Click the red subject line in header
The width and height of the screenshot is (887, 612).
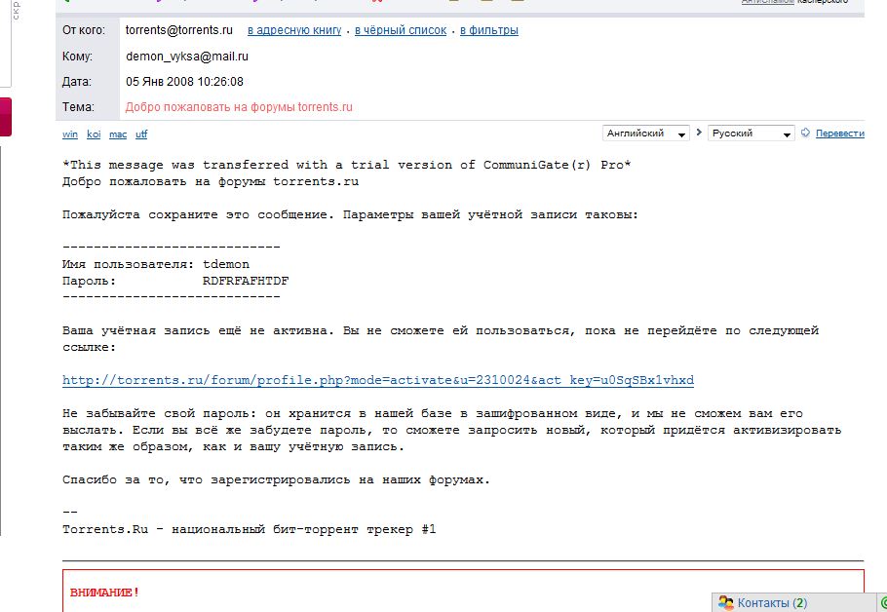click(x=239, y=107)
